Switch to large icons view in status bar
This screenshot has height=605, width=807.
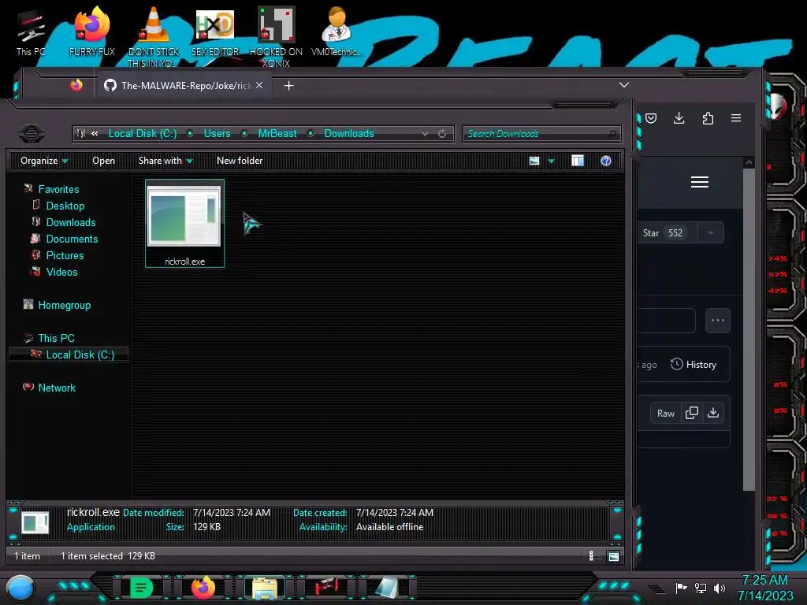coord(613,555)
